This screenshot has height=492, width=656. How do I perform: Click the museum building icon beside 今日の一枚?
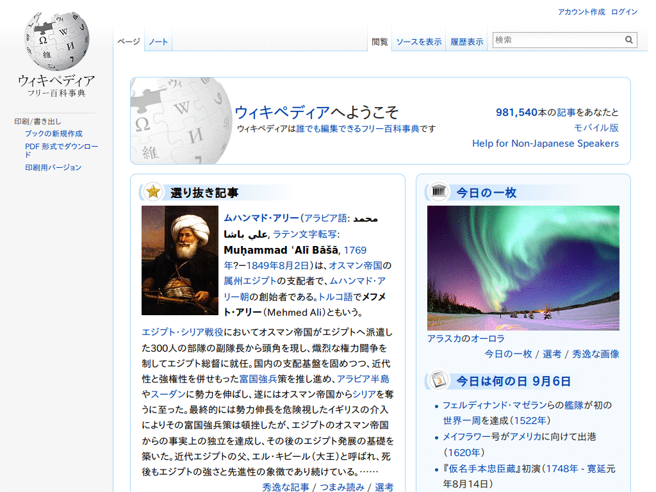pos(438,192)
